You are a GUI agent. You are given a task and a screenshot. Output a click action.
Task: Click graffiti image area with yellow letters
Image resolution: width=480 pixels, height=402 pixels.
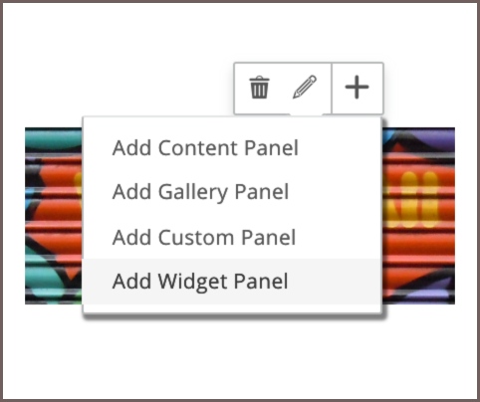tap(415, 199)
